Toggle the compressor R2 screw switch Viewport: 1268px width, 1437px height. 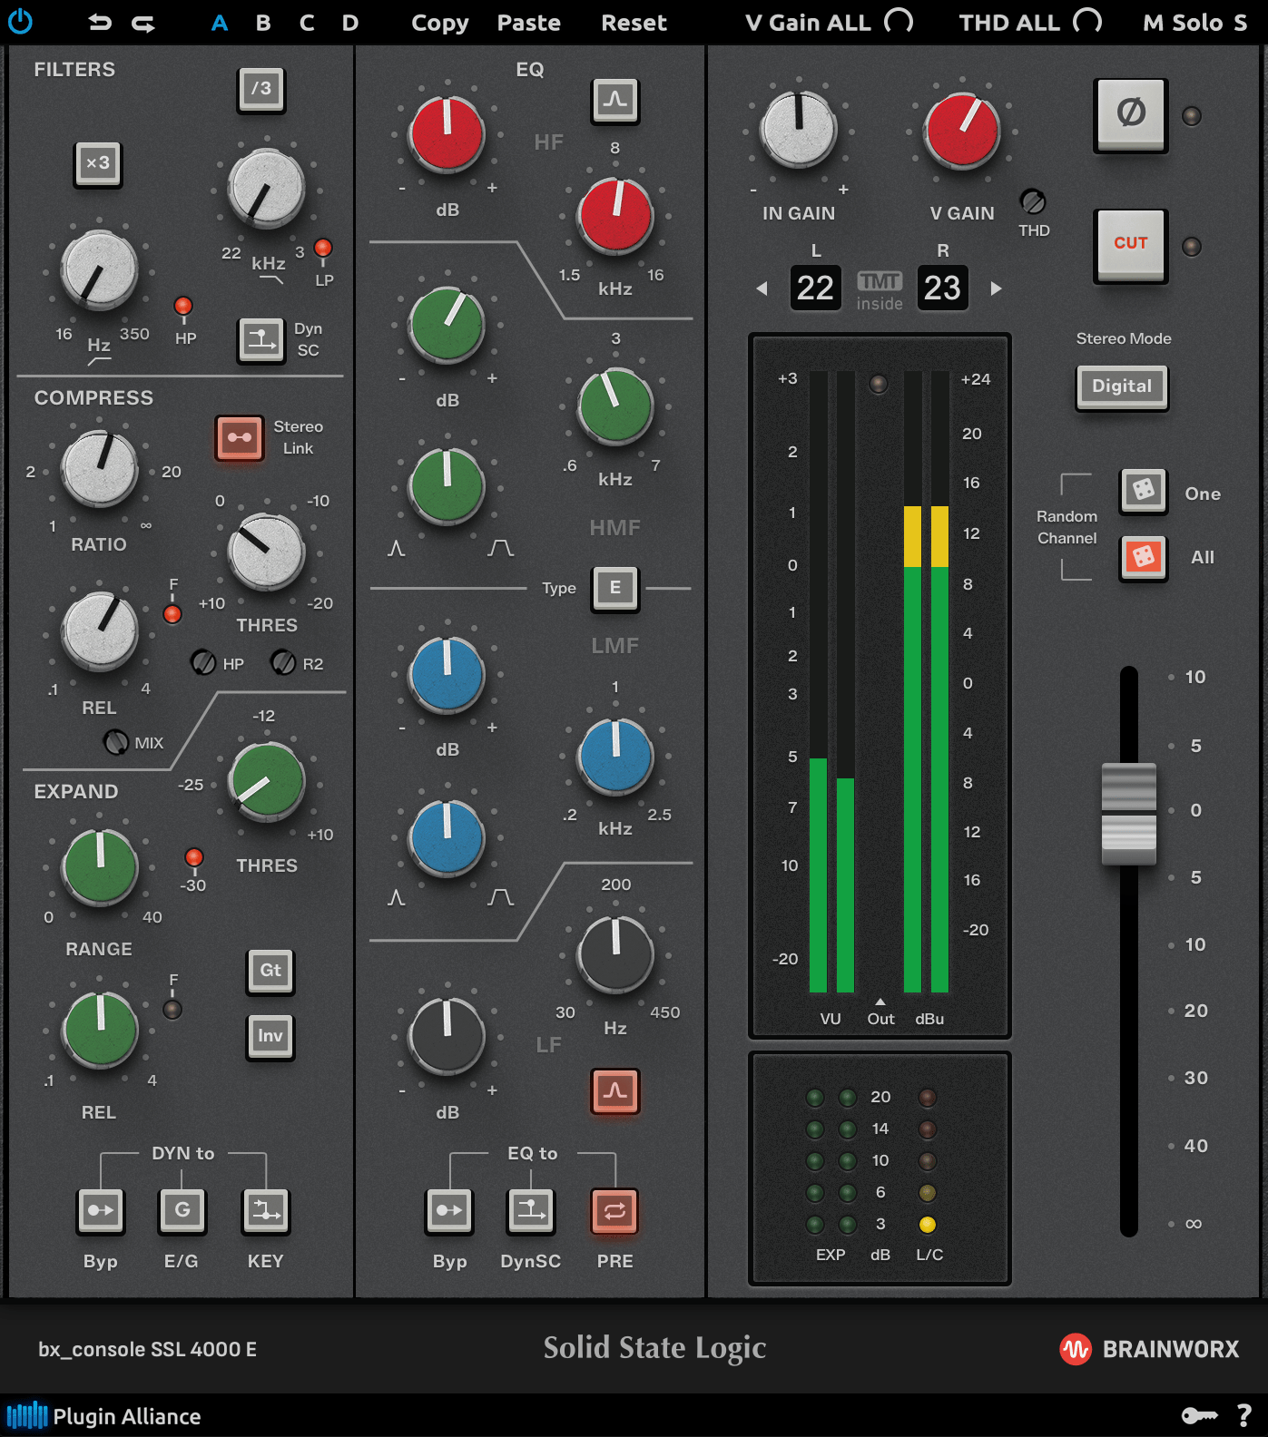coord(283,662)
